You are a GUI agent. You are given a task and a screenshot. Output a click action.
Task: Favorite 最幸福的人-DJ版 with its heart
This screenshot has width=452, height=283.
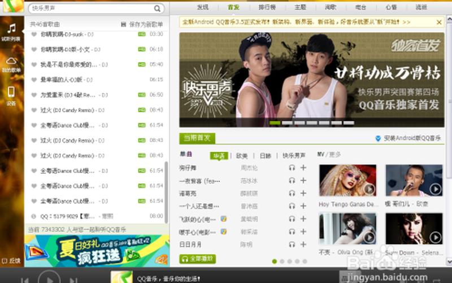pyautogui.click(x=34, y=80)
